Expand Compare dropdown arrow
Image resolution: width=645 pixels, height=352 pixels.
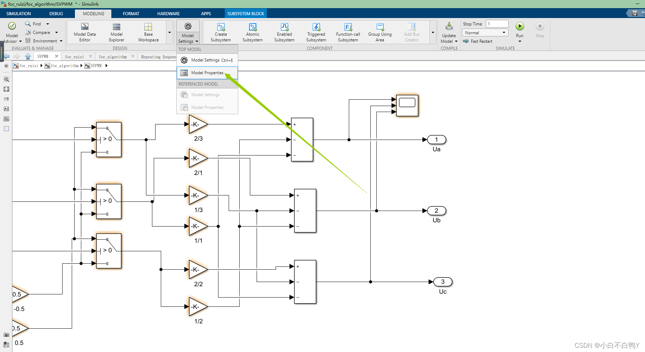(57, 33)
